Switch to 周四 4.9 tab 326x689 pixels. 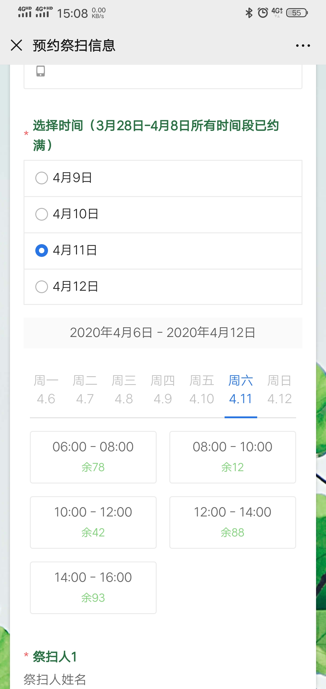pos(163,390)
